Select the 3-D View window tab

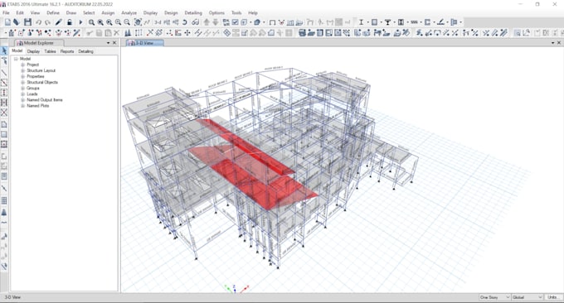pos(145,43)
